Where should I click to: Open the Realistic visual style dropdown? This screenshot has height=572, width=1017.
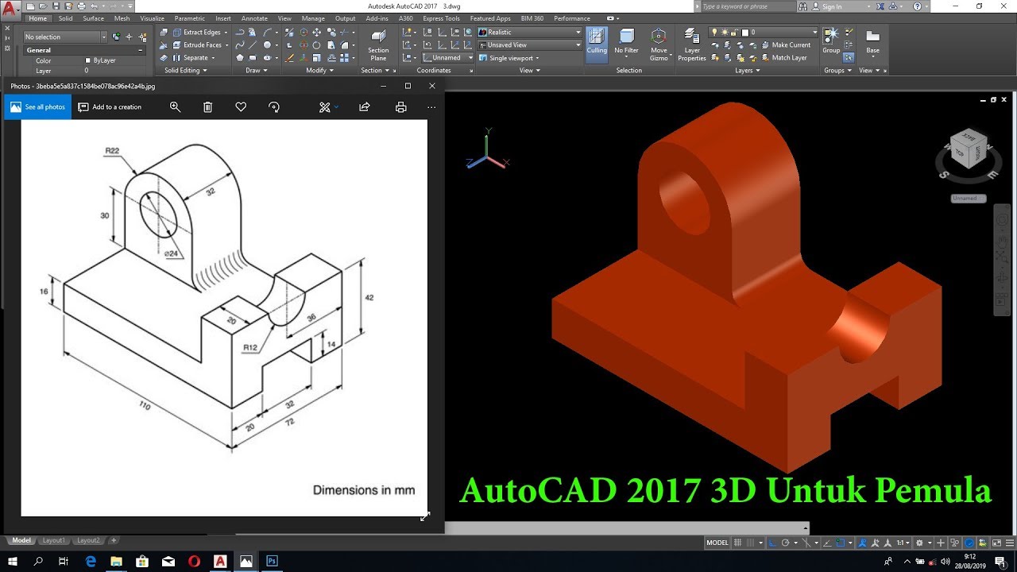[529, 33]
